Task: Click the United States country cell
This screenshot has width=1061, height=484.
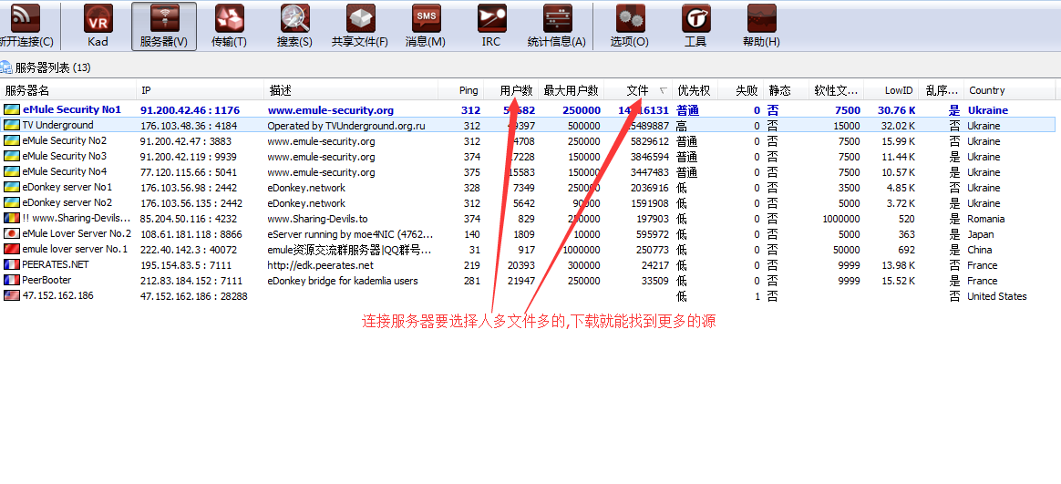Action: (x=996, y=296)
